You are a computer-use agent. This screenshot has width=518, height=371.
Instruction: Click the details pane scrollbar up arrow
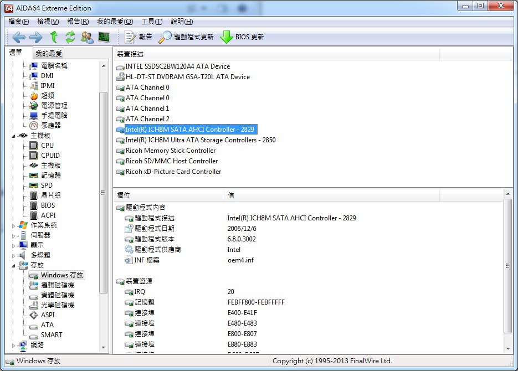508,194
